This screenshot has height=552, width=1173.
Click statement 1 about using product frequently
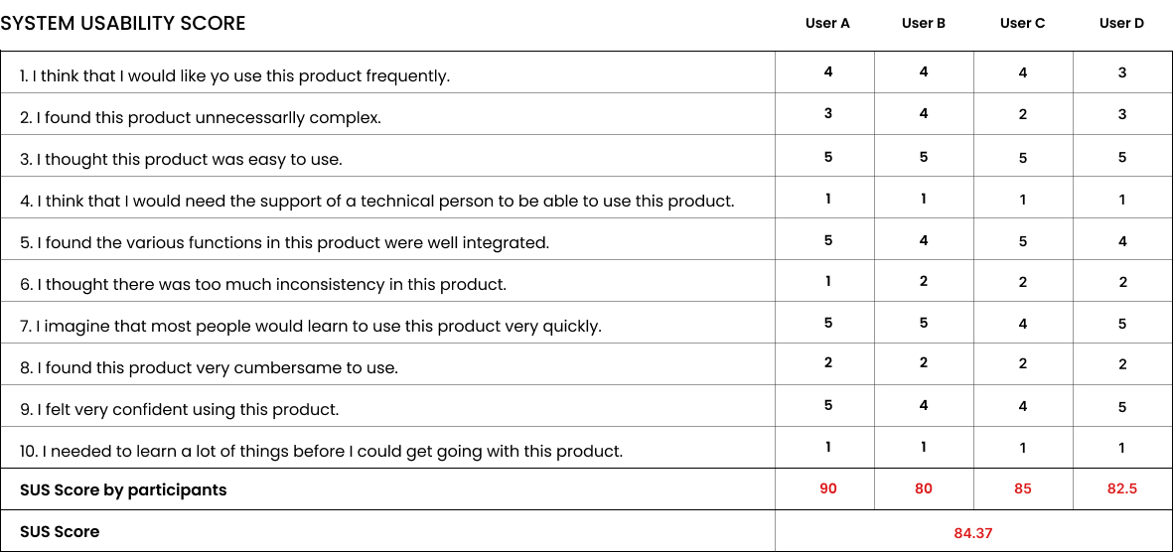point(234,75)
